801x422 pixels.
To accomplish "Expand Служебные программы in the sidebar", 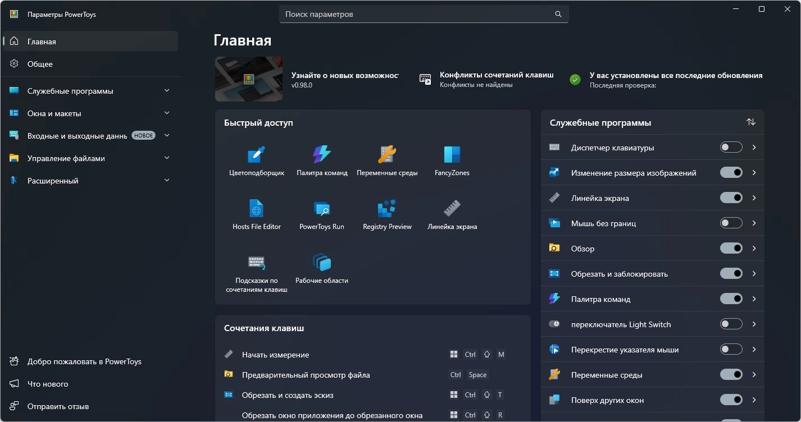I will tap(90, 91).
